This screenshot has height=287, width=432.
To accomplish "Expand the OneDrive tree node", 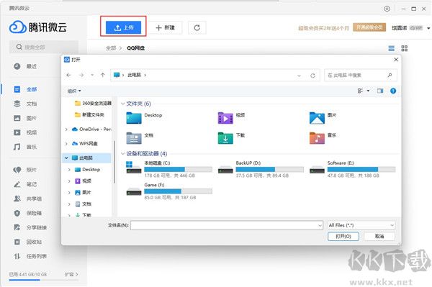I will point(66,129).
